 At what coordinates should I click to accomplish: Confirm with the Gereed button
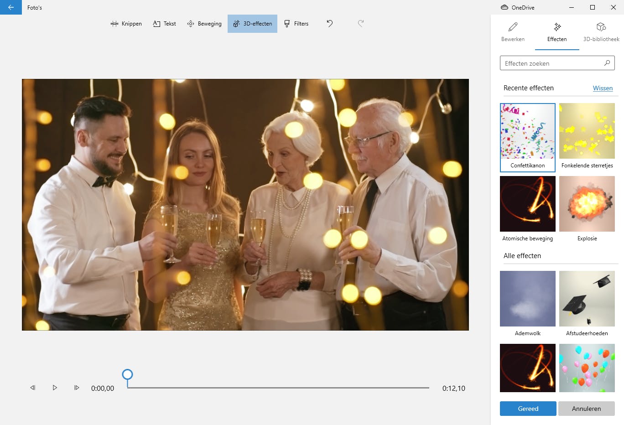tap(528, 409)
